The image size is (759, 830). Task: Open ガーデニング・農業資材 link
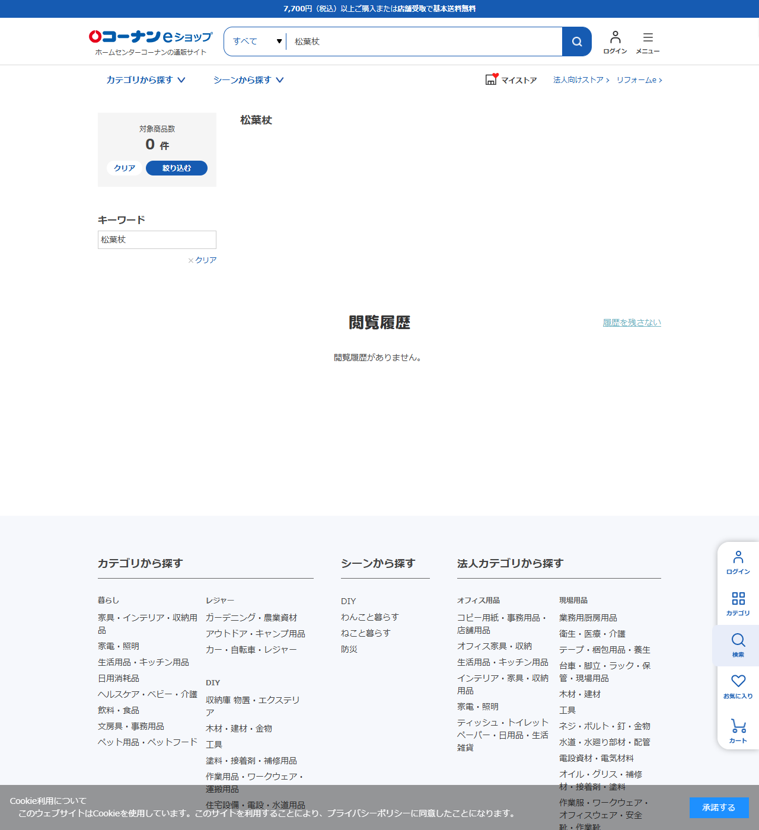(251, 618)
